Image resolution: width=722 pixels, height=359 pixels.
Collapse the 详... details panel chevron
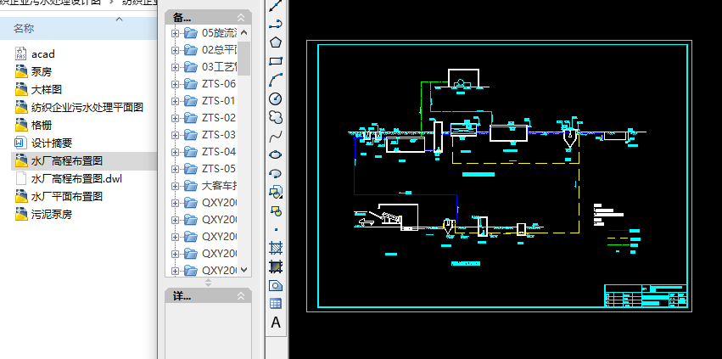tap(241, 296)
